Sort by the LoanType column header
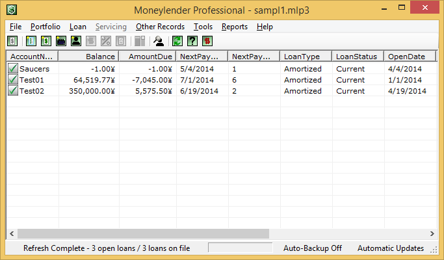The height and width of the screenshot is (260, 444). [306, 57]
